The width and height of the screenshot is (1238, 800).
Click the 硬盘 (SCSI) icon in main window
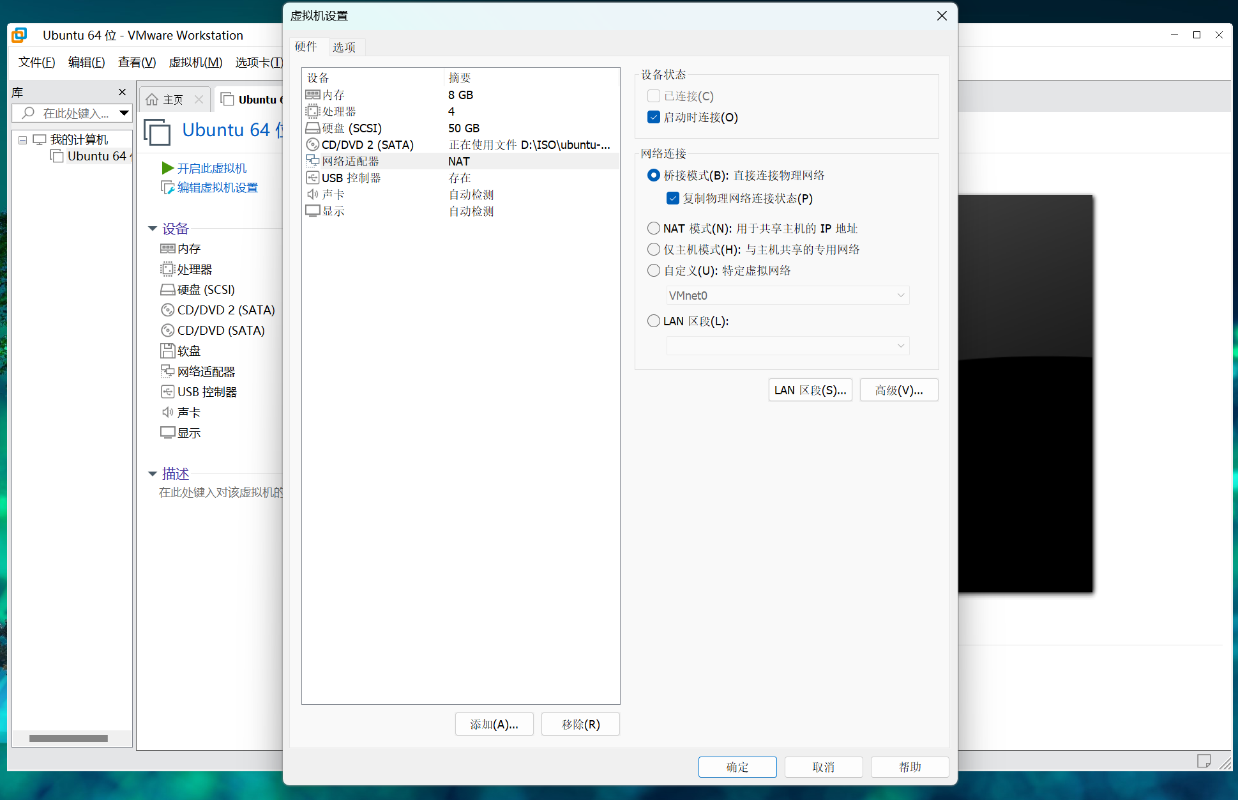click(x=167, y=289)
